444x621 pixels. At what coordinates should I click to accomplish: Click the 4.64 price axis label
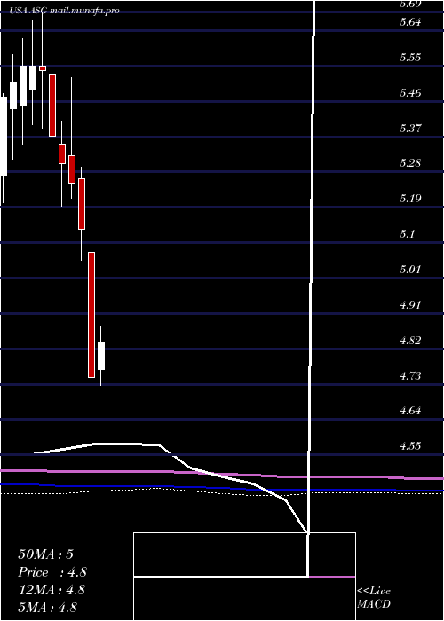click(x=410, y=410)
